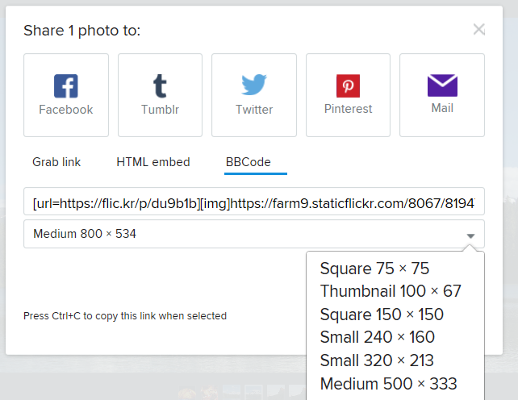The image size is (518, 400).
Task: Pick Small 320 × 213 size
Action: (x=377, y=360)
